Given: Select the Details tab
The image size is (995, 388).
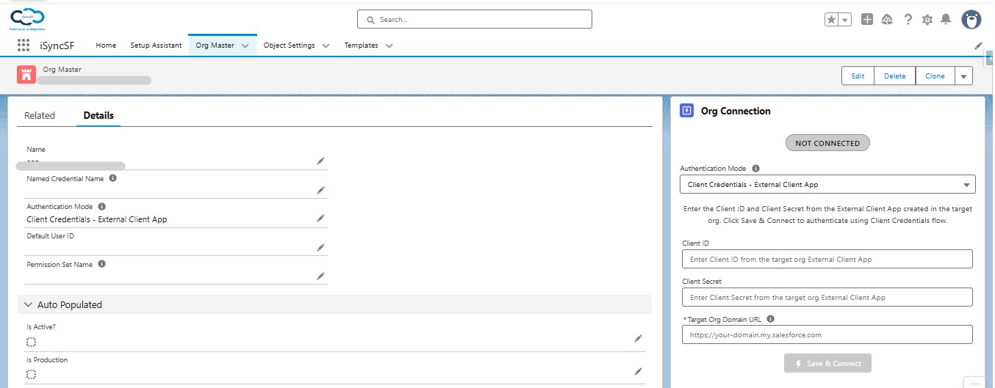Looking at the screenshot, I should (x=98, y=115).
